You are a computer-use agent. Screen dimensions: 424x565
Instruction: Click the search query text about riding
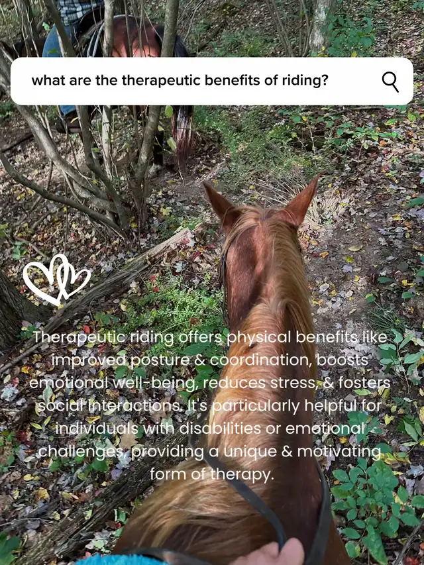180,80
